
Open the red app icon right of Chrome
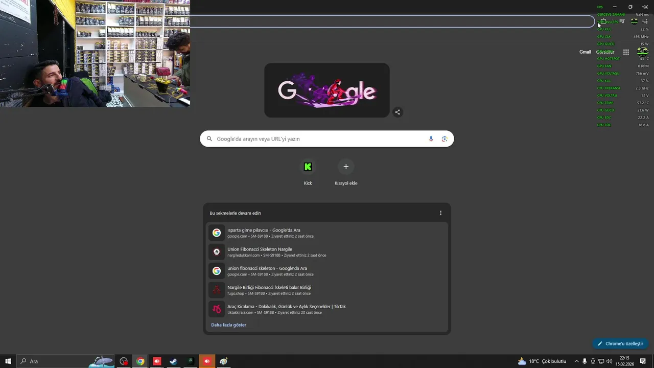pos(157,361)
